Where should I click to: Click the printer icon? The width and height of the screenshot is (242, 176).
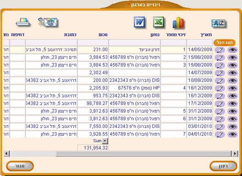click(x=23, y=22)
